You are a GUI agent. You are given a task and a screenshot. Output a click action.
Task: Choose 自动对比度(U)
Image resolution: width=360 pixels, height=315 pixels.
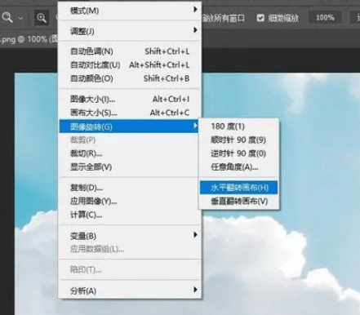click(130, 64)
